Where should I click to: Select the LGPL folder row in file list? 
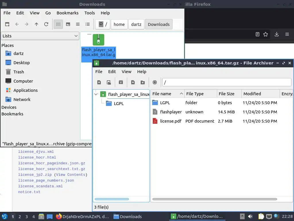click(x=222, y=103)
